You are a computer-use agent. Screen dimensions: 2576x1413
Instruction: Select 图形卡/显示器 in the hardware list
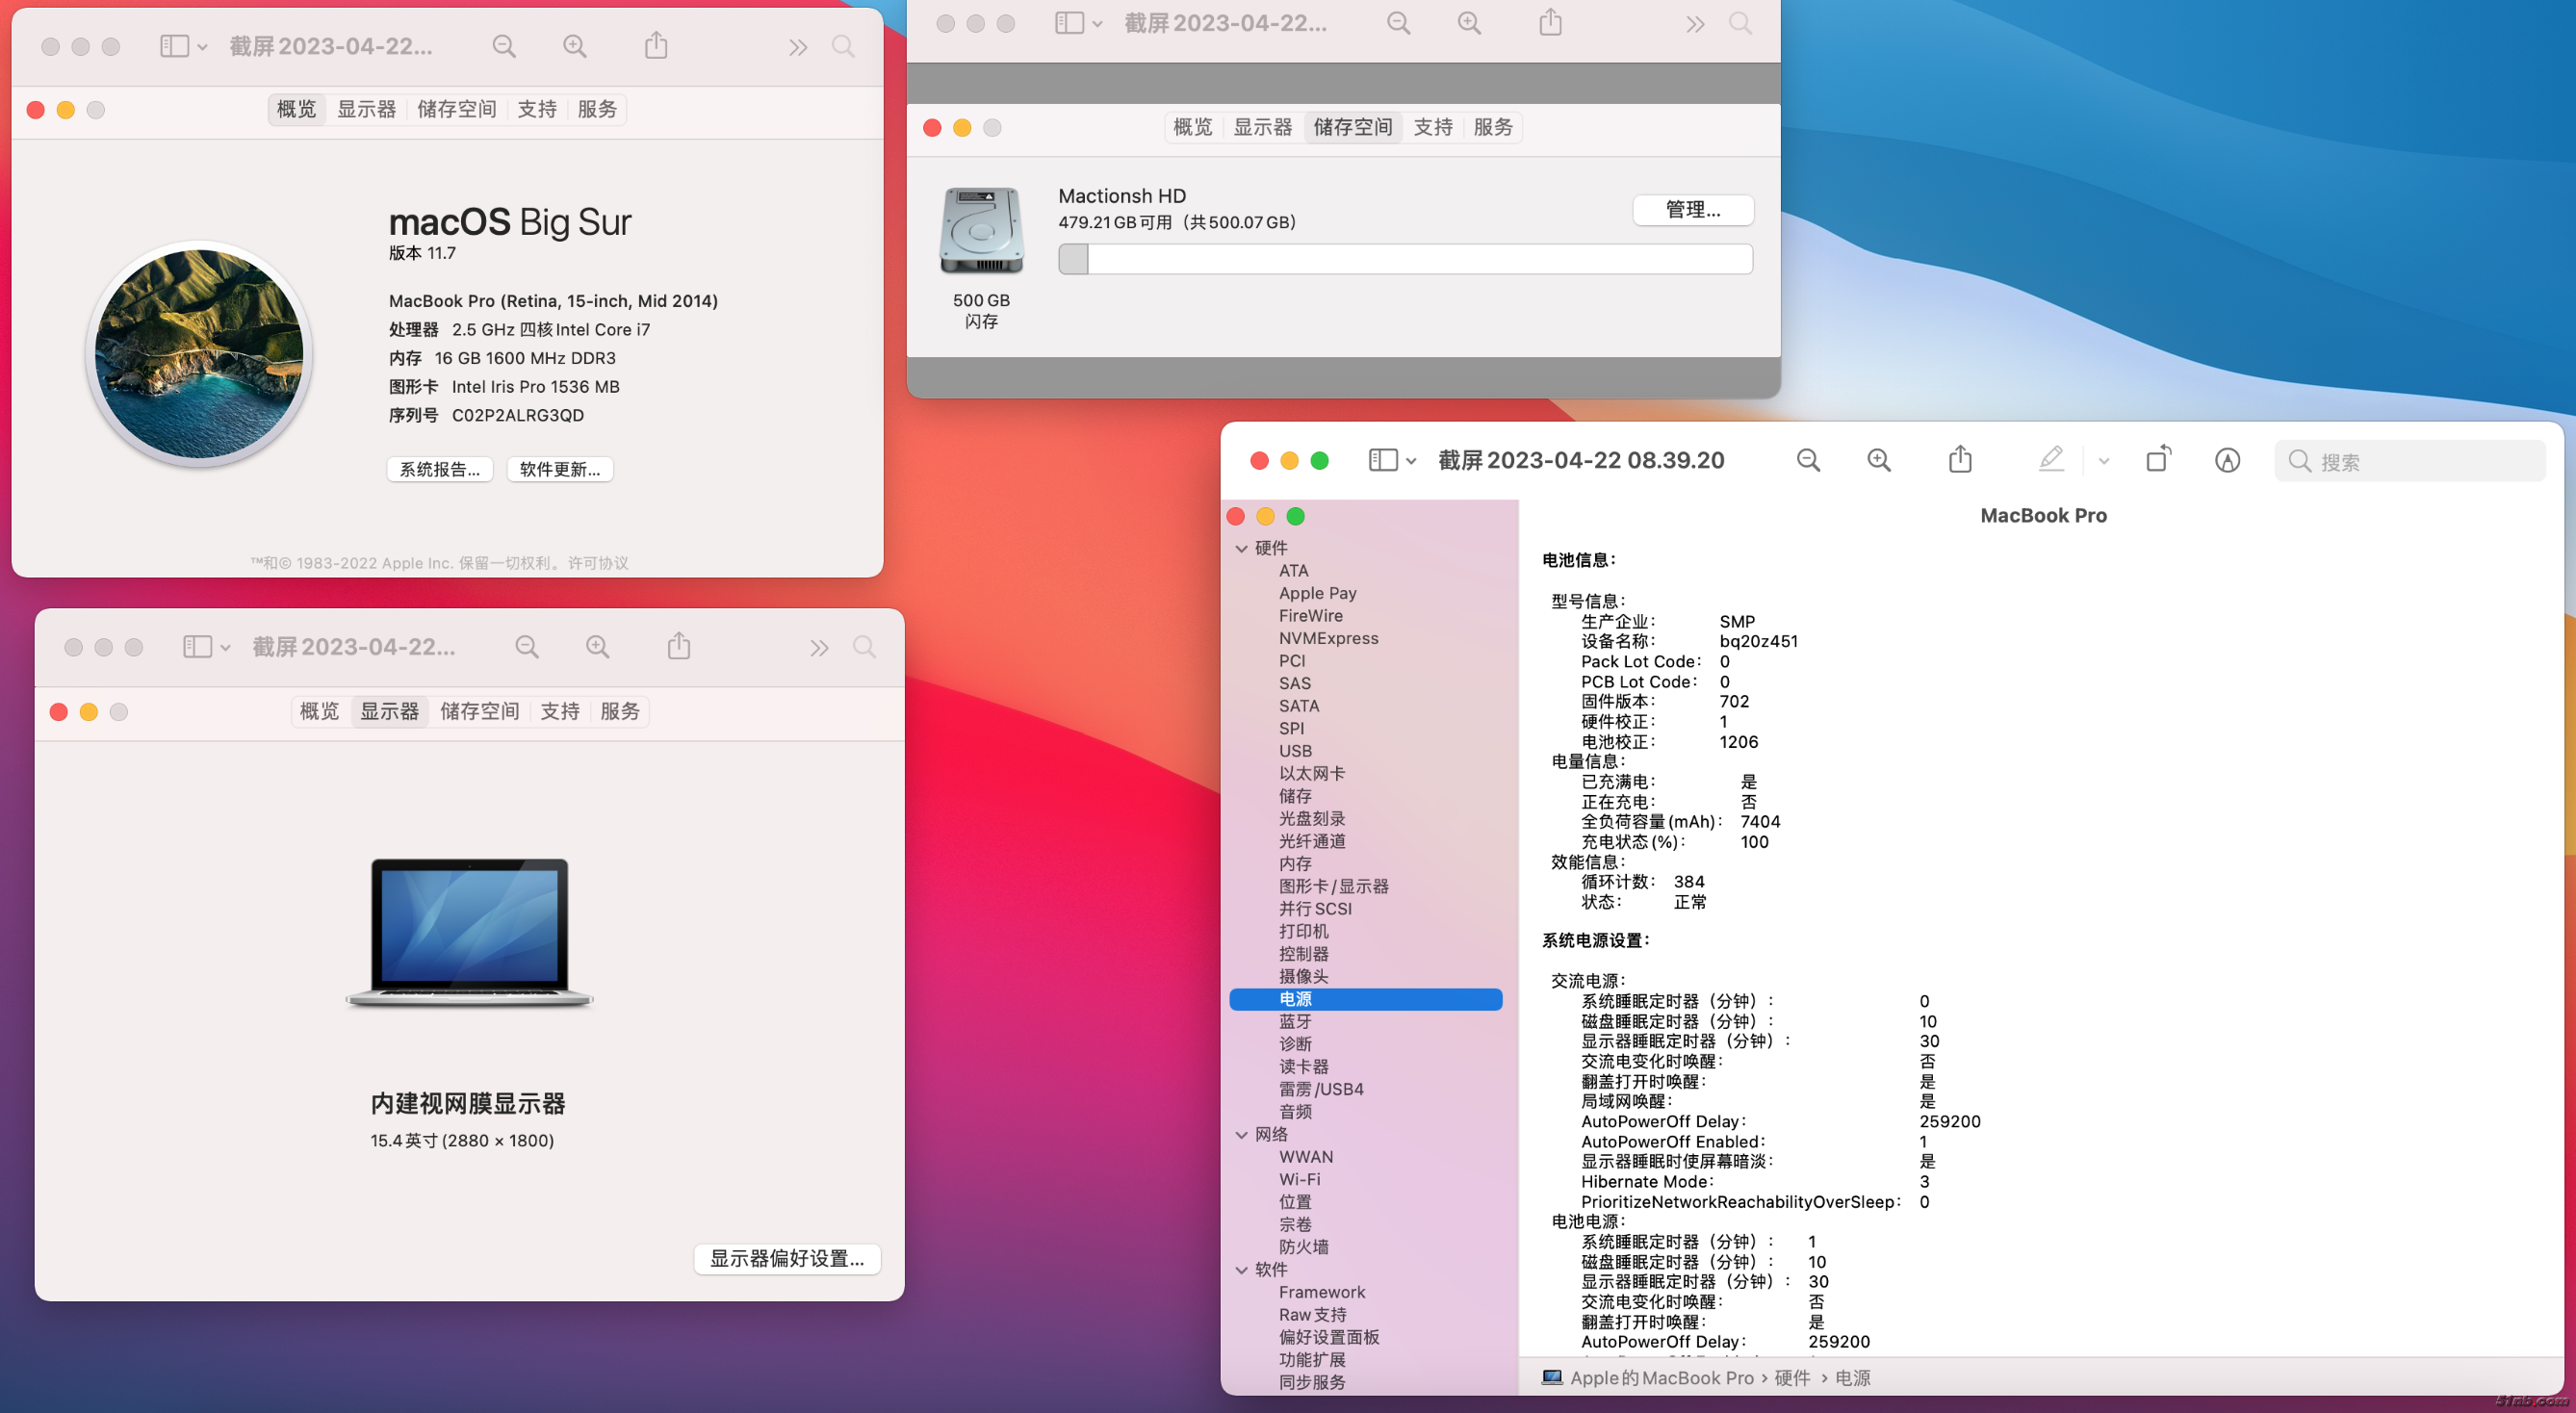(1333, 886)
